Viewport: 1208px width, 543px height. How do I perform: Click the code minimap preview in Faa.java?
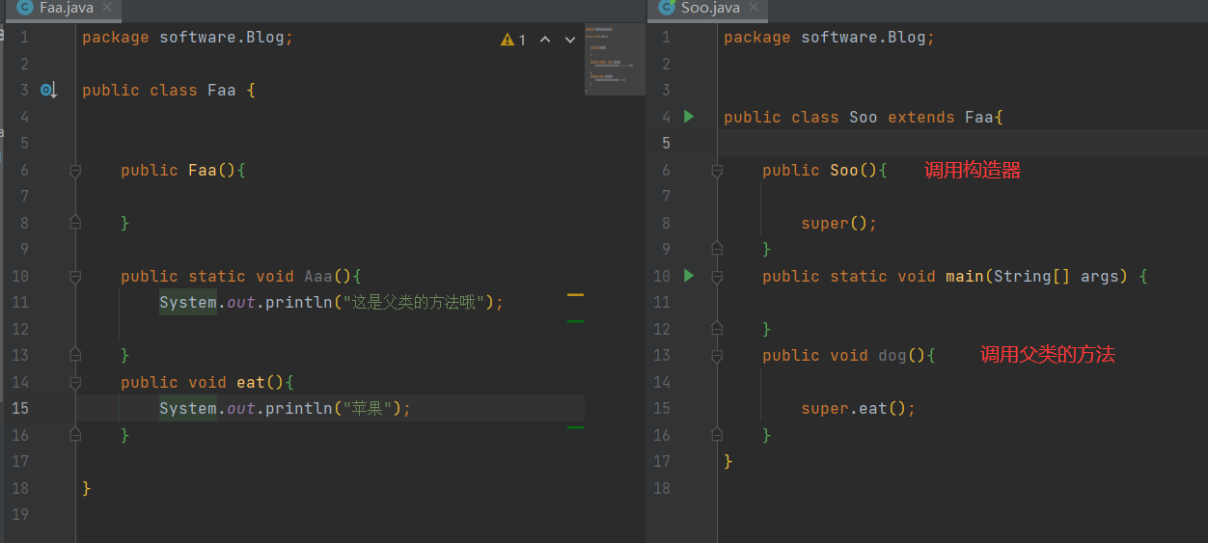click(615, 58)
